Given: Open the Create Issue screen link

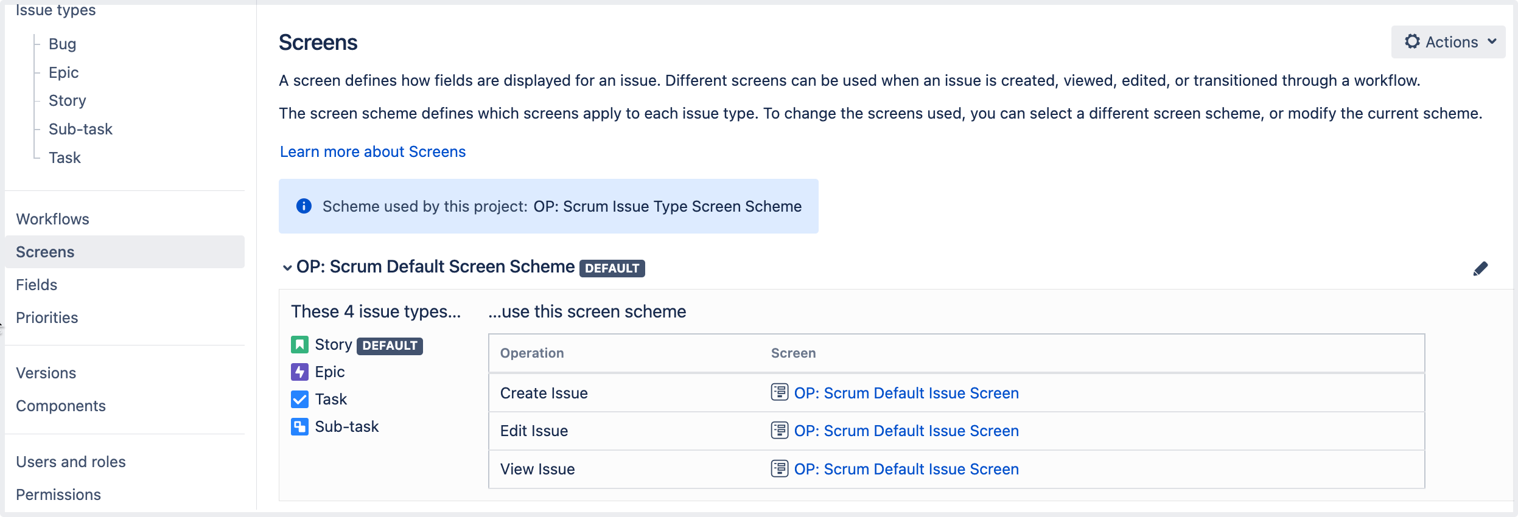Looking at the screenshot, I should point(906,393).
